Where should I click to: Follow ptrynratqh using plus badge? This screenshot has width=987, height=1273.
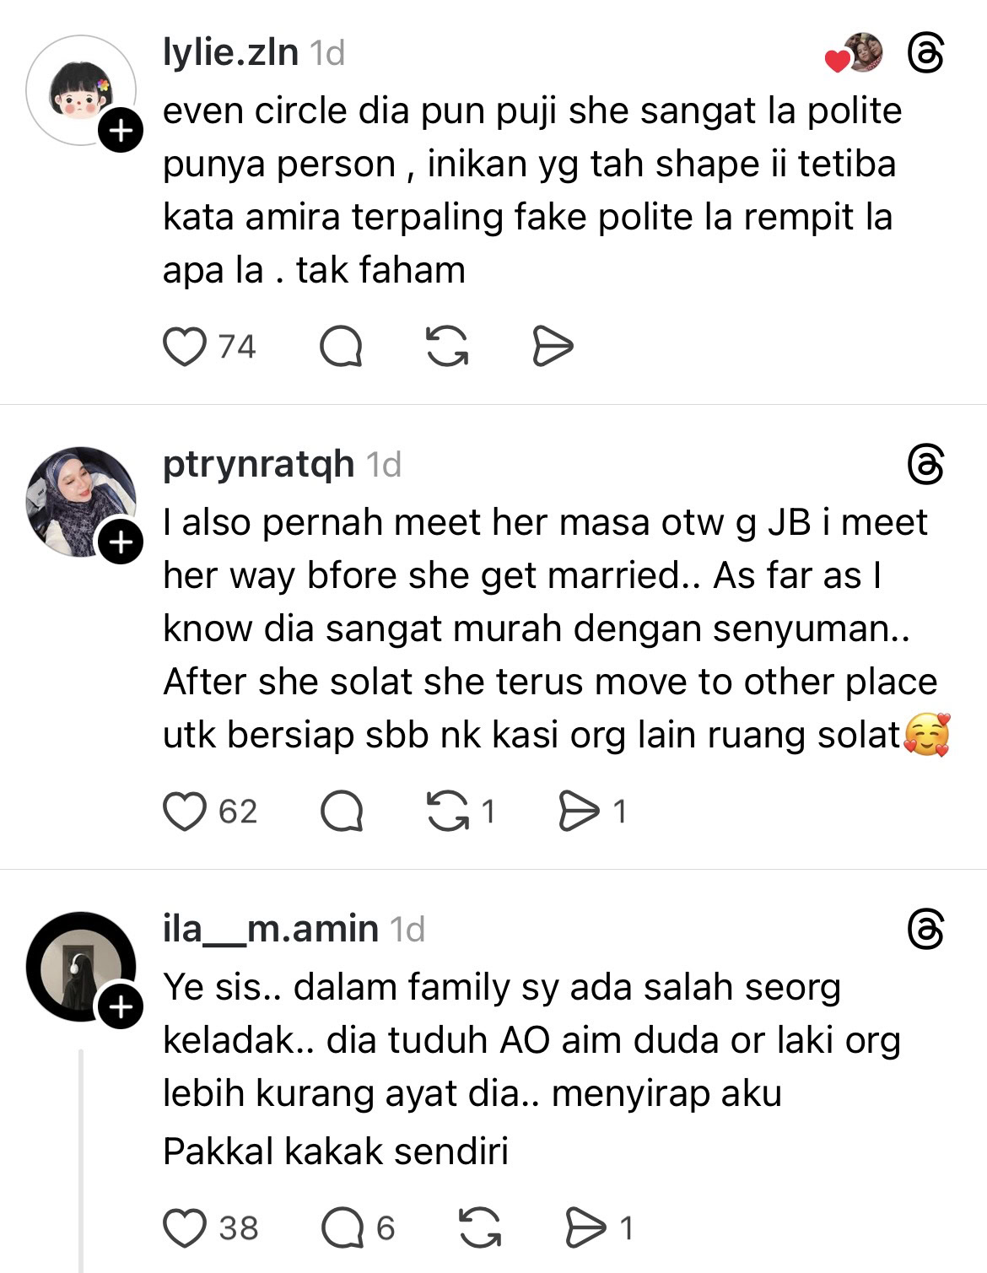coord(121,542)
